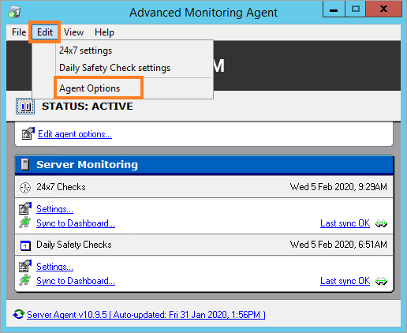The height and width of the screenshot is (333, 407).
Task: Click Sync to Dashboard under Daily Safety Checks
Action: (x=76, y=281)
